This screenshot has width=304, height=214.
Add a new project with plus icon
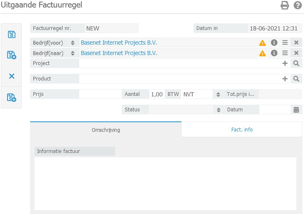point(285,63)
